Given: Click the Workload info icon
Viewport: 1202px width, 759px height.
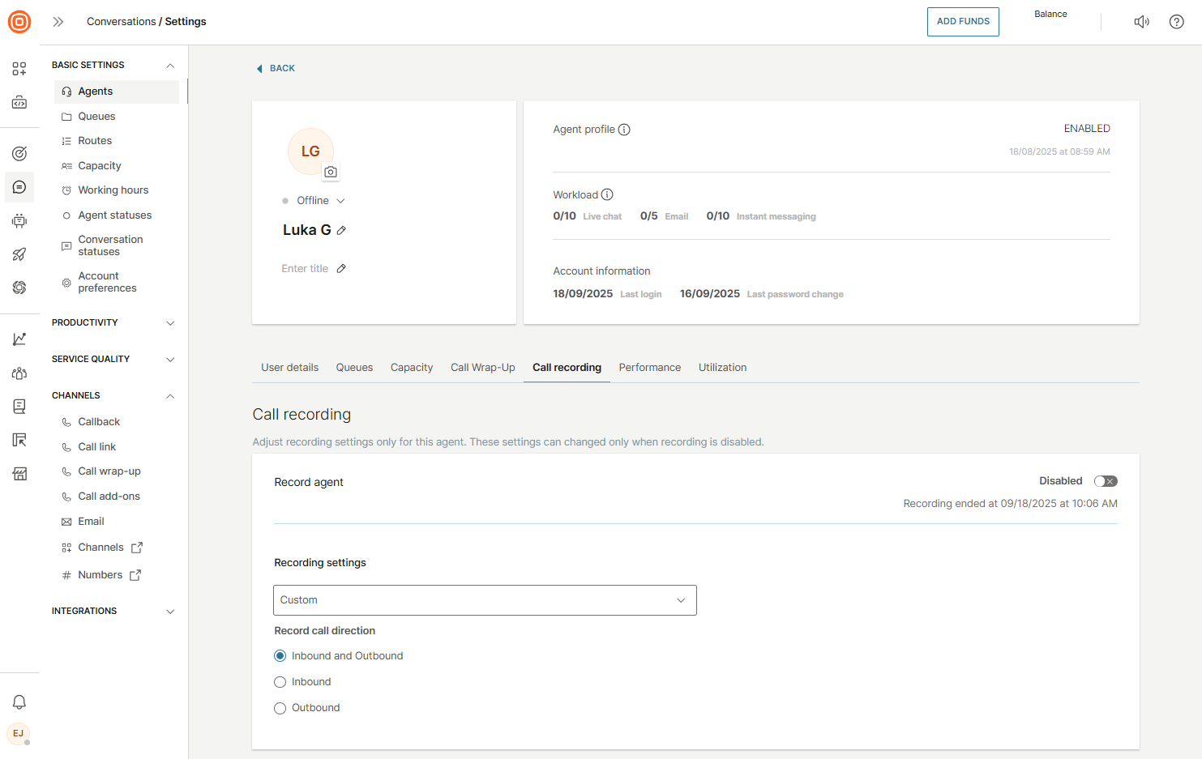Looking at the screenshot, I should tap(607, 195).
